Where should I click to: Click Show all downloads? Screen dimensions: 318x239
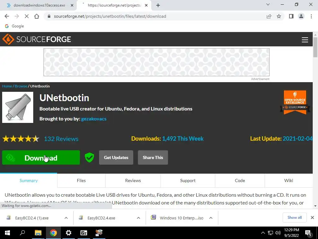point(294,218)
